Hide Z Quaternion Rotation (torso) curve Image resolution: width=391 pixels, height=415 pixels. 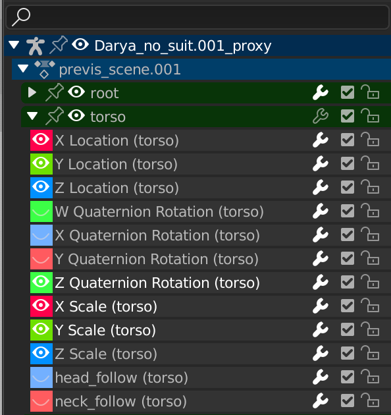[41, 283]
